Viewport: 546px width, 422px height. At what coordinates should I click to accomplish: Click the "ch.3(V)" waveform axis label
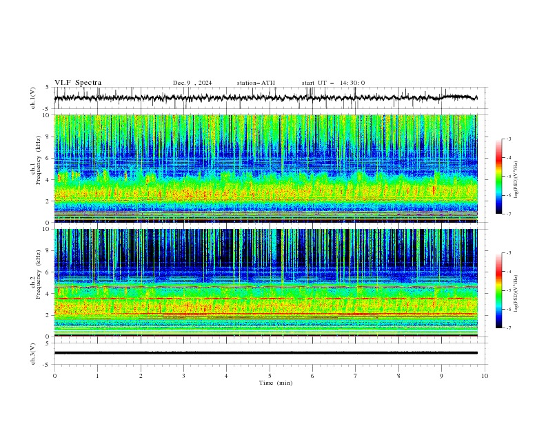(33, 354)
